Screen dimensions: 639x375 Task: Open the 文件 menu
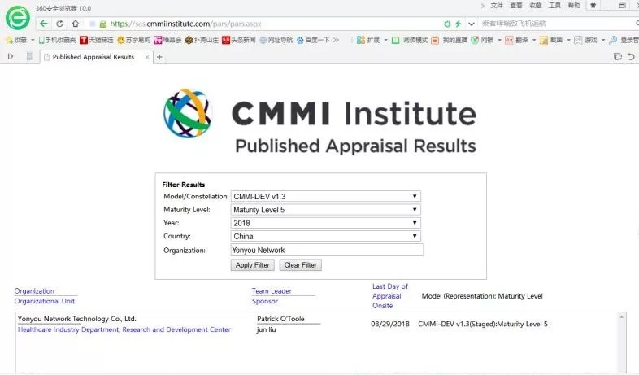tap(497, 6)
